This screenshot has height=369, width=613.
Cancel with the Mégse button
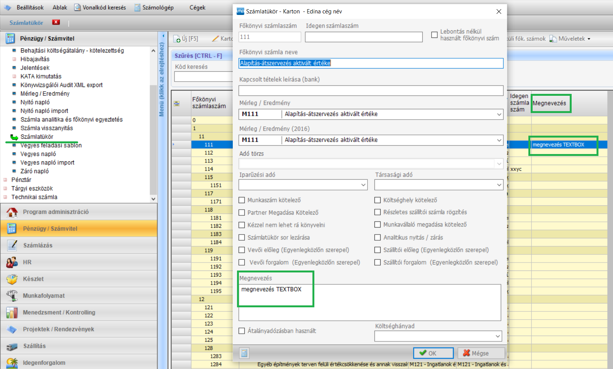481,353
